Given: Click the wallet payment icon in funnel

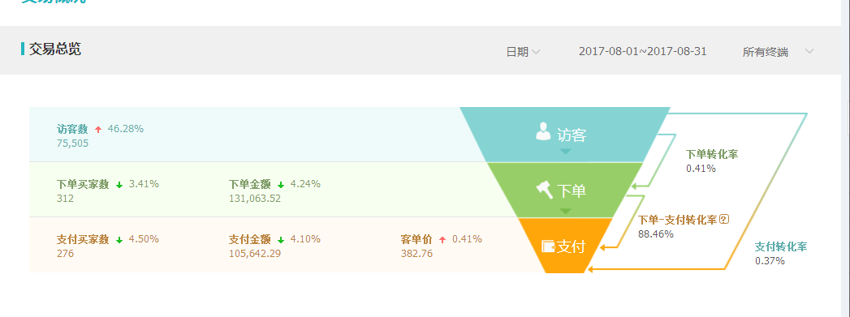Looking at the screenshot, I should 548,246.
